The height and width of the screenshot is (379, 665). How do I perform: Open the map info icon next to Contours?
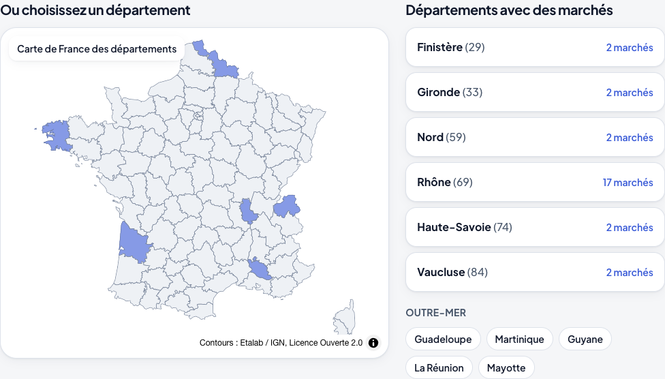click(x=373, y=343)
